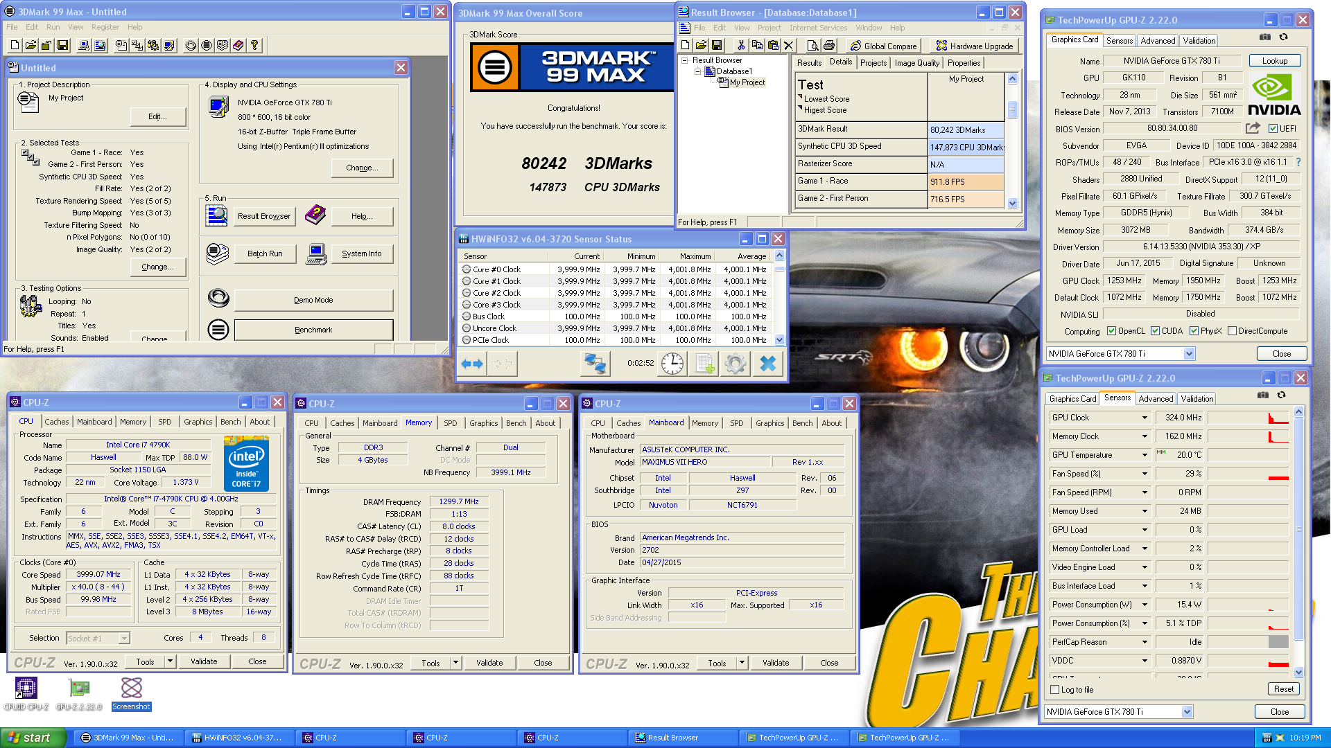
Task: Toggle DirectCompute checkbox in GPU-Z
Action: point(1233,331)
